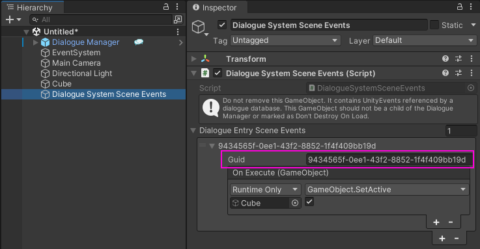Open Transform help reference

pyautogui.click(x=445, y=59)
